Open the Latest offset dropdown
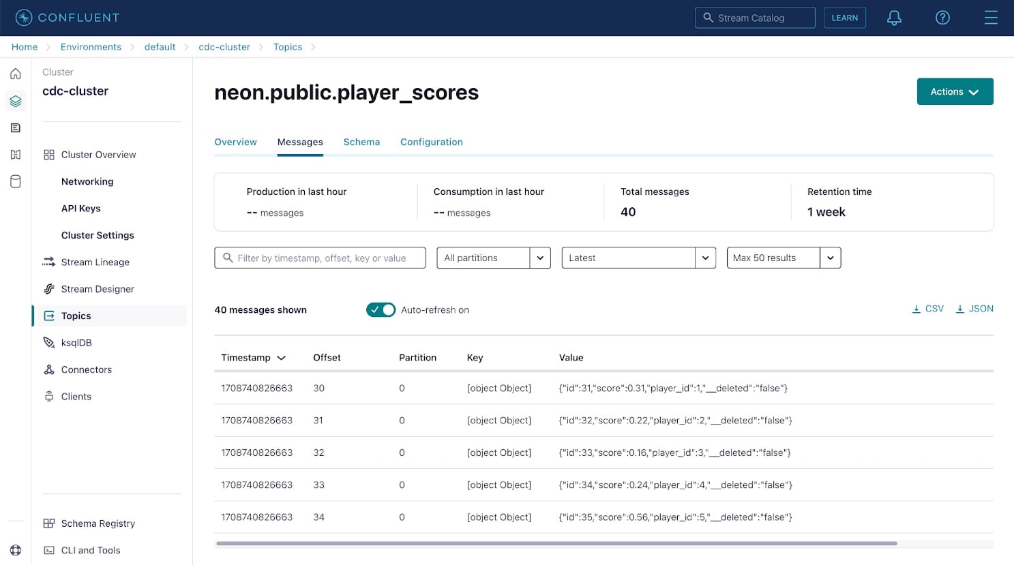Screen dimensions: 1014x565 704,258
